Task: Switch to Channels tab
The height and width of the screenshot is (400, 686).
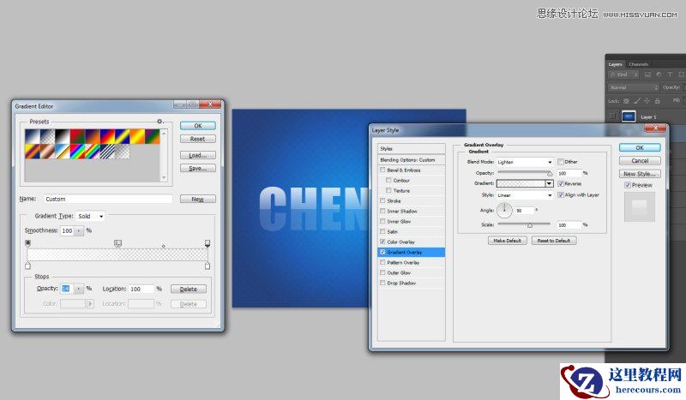Action: click(638, 64)
